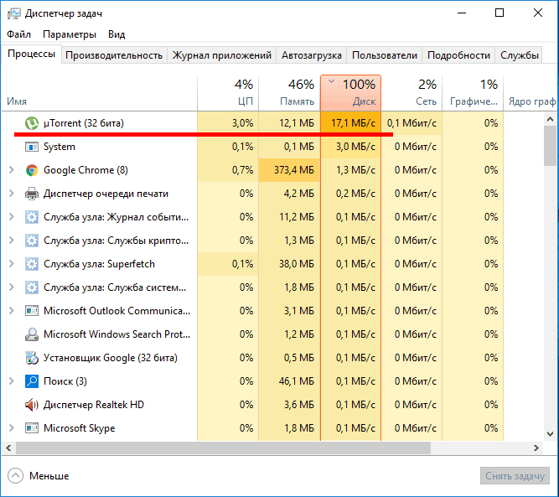Click 0,1 Мбит/с network value of µTorrent
This screenshot has height=497, width=559.
point(411,123)
